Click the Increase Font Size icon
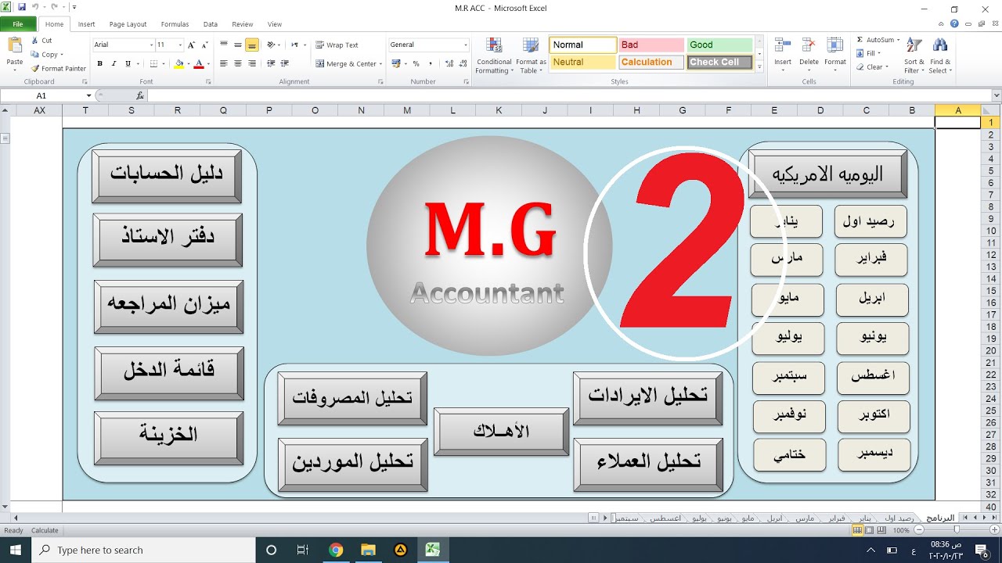This screenshot has width=1002, height=563. click(192, 45)
